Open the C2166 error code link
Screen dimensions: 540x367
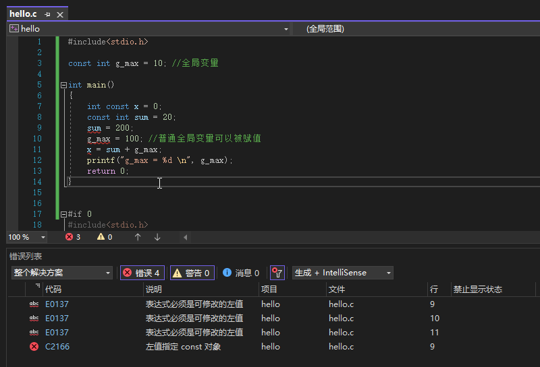[57, 346]
